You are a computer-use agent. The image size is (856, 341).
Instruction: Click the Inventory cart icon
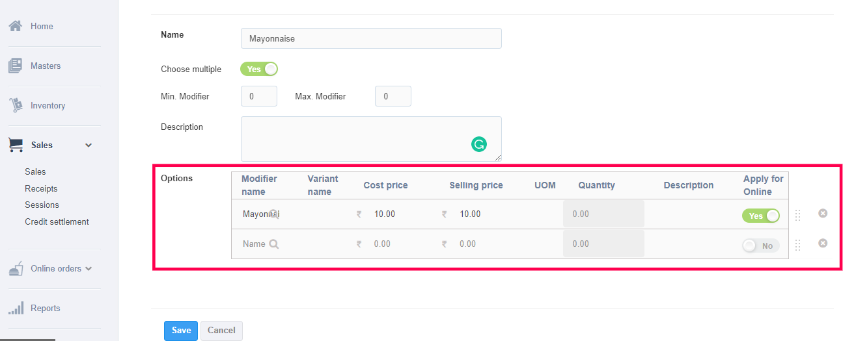tap(16, 105)
